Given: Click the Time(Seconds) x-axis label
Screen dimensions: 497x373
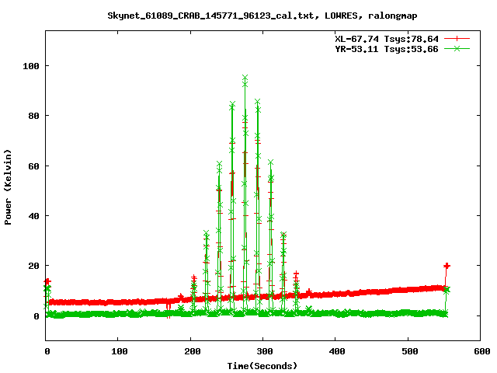Looking at the screenshot, I should [x=262, y=365].
